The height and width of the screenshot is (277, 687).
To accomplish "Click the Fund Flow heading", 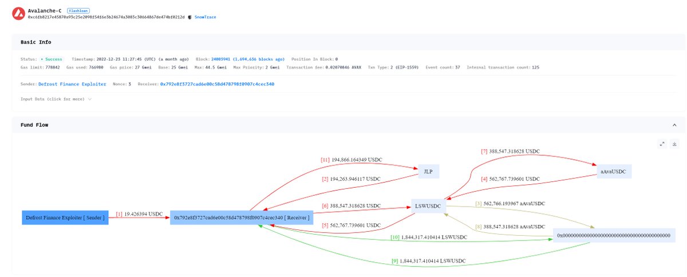I will tap(34, 125).
